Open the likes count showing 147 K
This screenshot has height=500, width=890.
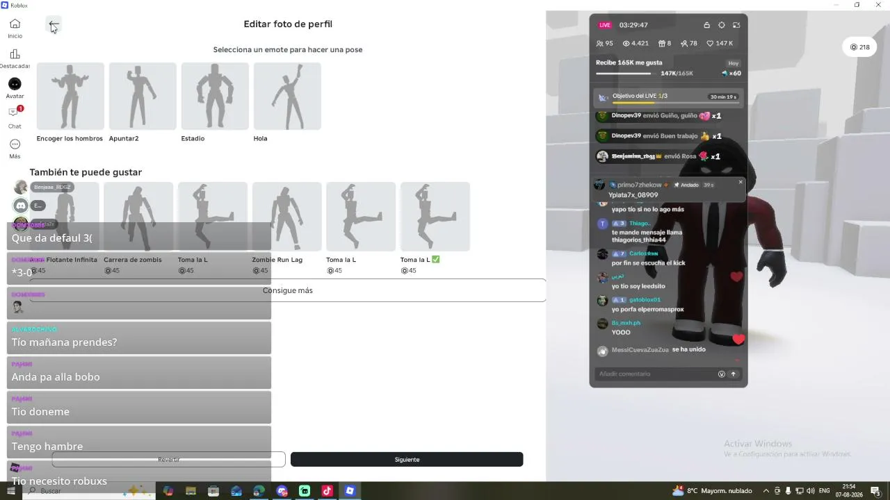[720, 43]
